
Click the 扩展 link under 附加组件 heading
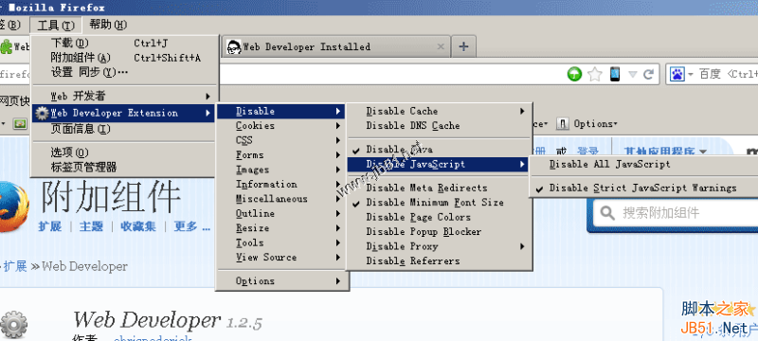(50, 226)
